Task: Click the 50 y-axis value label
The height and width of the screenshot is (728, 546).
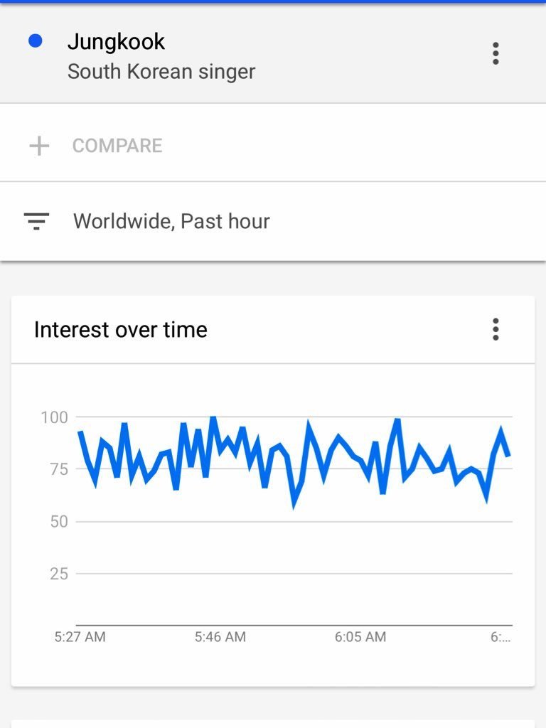Action: [58, 521]
